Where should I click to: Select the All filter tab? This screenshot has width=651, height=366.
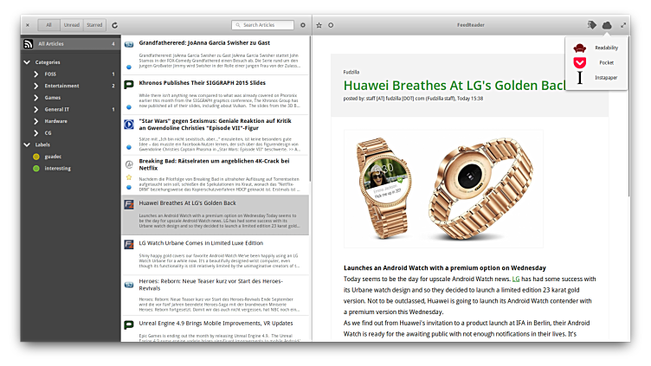pyautogui.click(x=49, y=25)
